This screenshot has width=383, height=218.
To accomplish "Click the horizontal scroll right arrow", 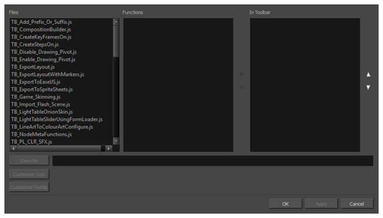I will tap(109, 148).
